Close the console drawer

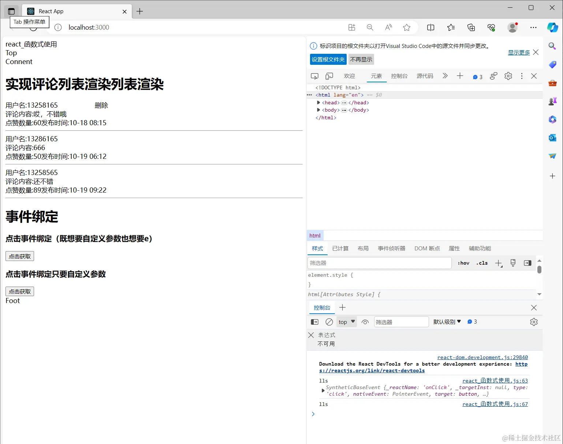534,307
